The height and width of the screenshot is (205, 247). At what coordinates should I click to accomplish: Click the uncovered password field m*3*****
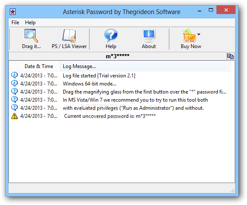[x=118, y=56]
